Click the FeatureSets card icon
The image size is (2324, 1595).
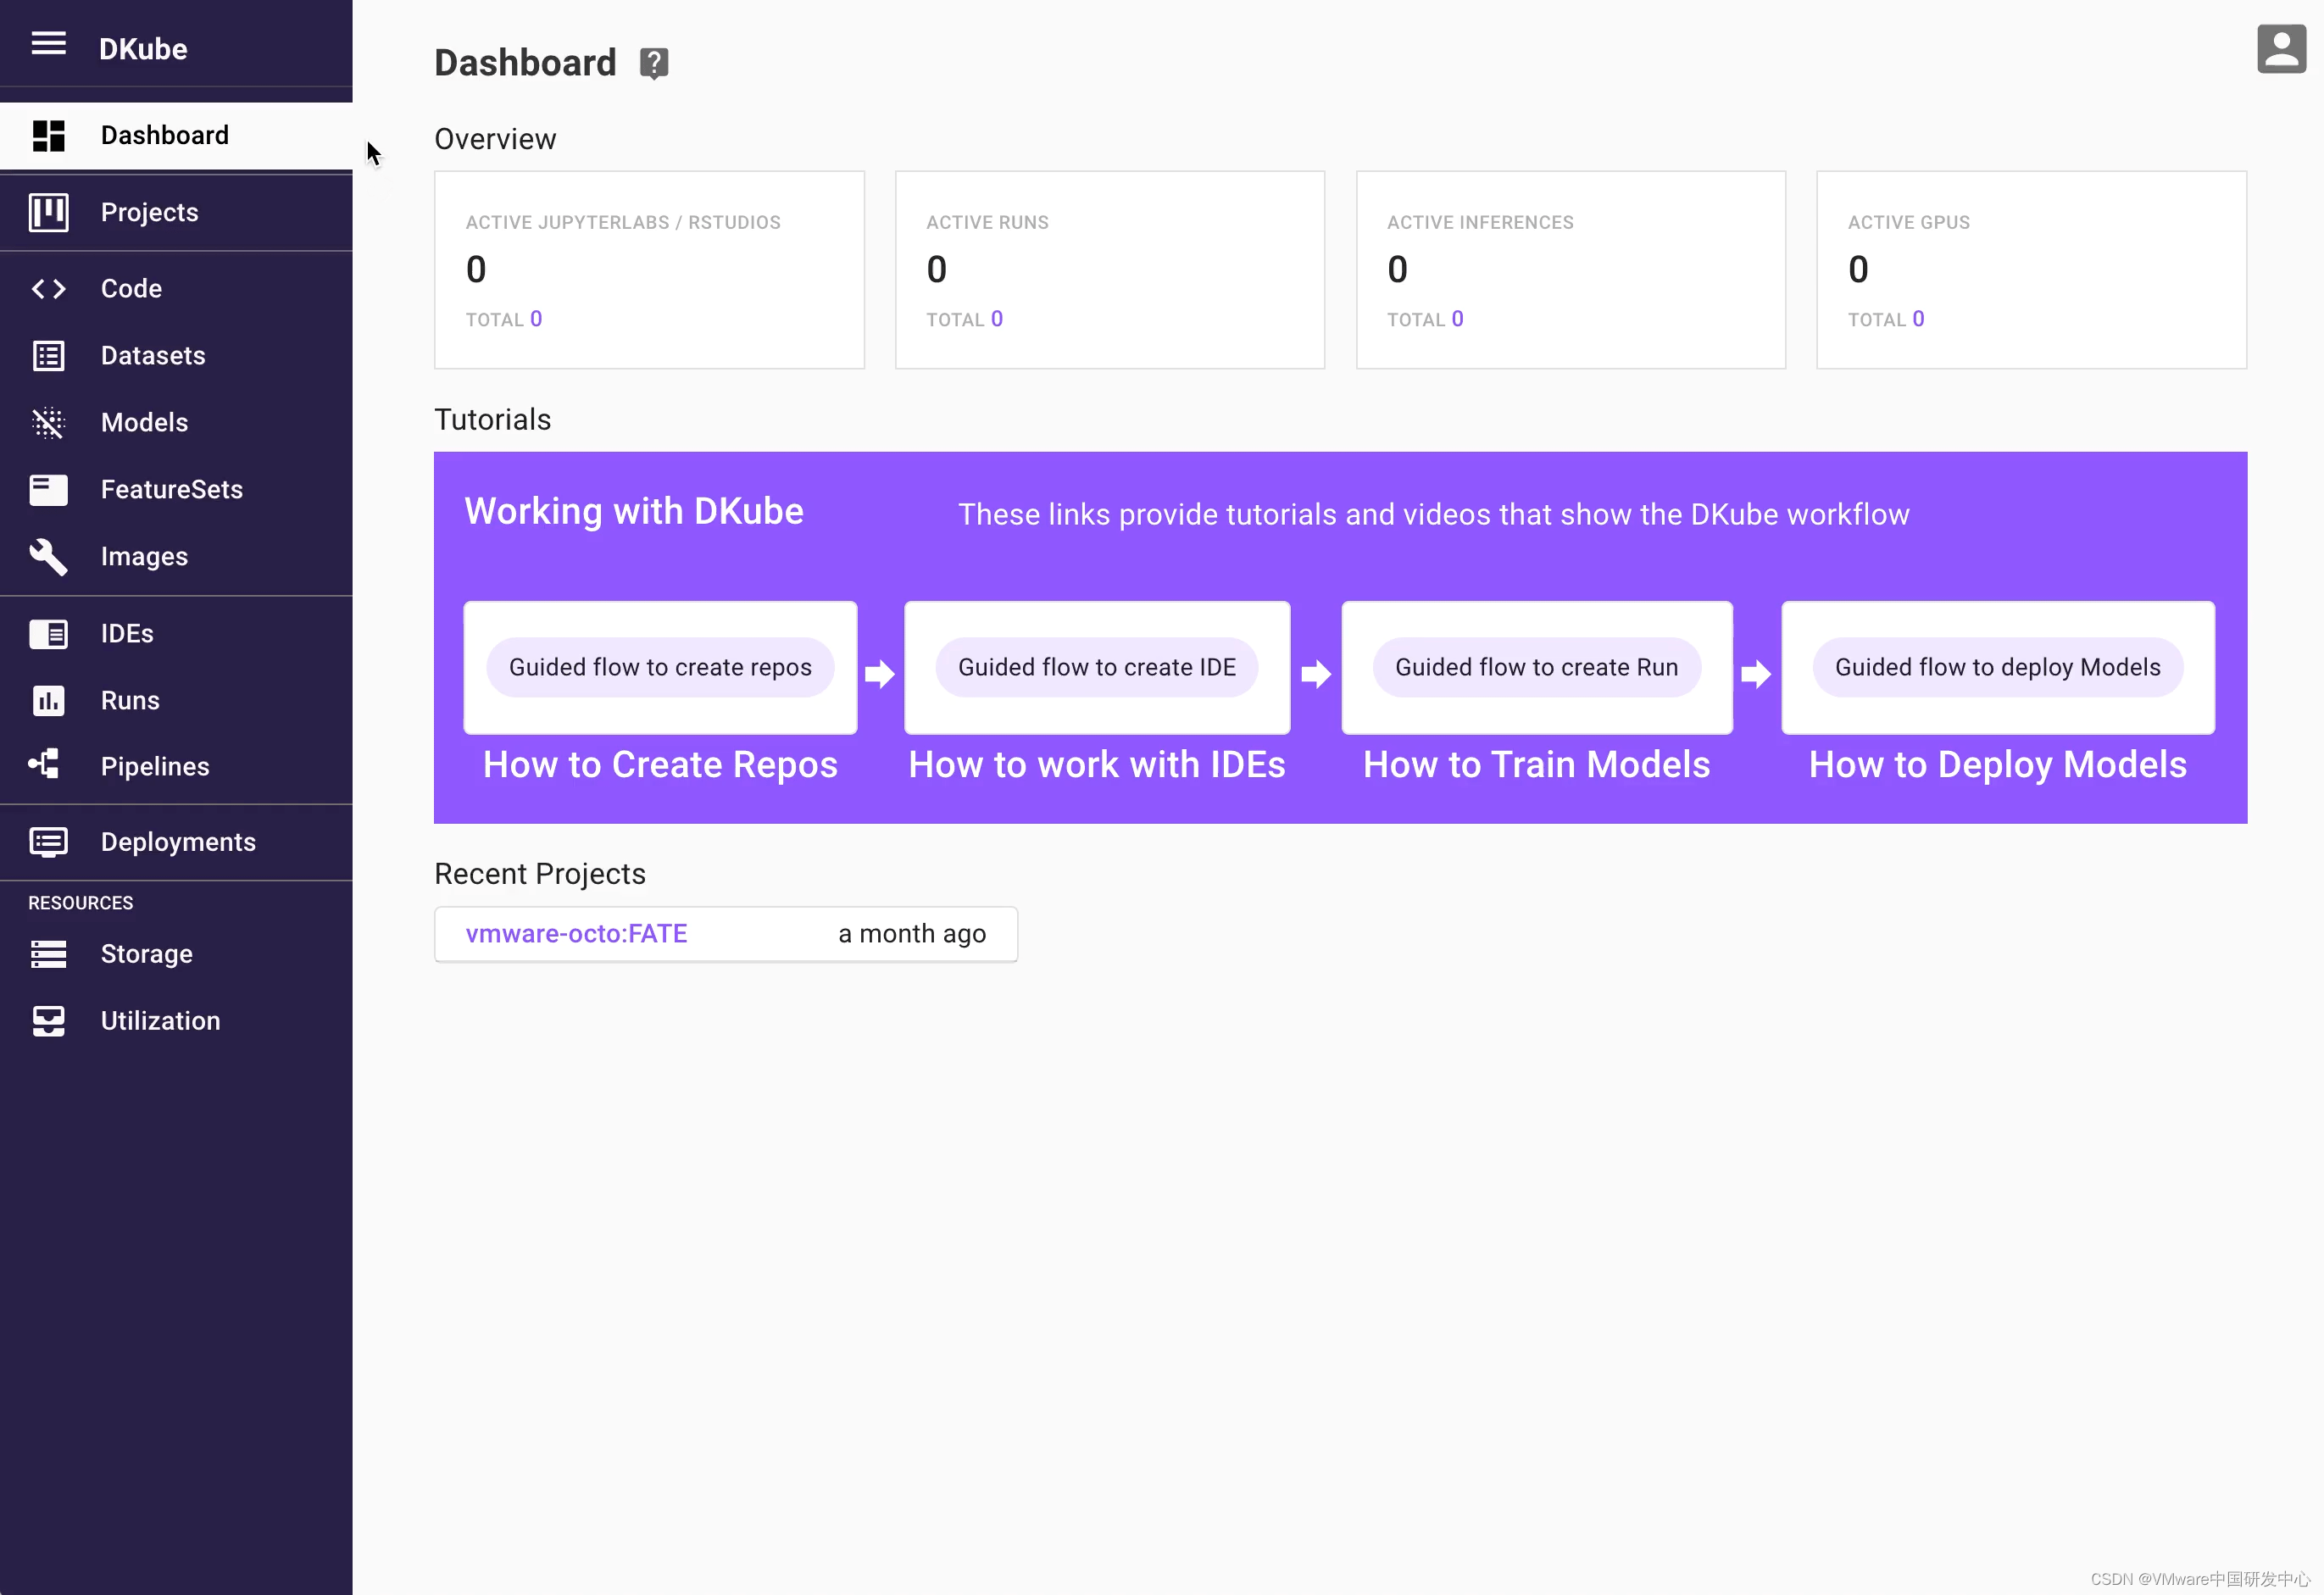point(48,490)
